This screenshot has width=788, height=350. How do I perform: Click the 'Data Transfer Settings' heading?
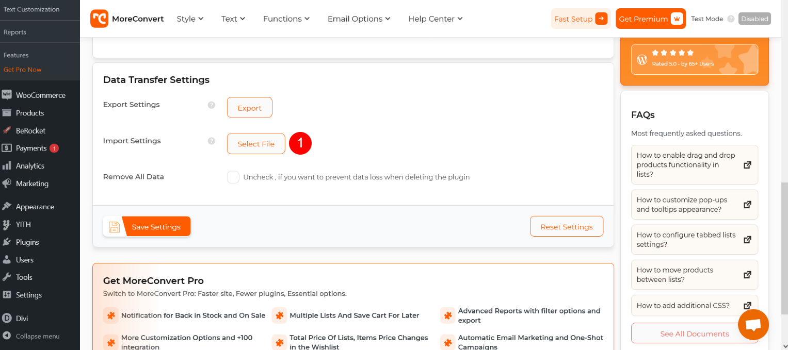156,80
